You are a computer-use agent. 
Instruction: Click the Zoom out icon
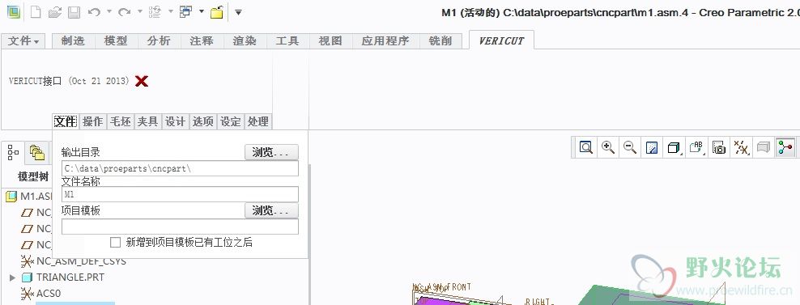[x=630, y=148]
